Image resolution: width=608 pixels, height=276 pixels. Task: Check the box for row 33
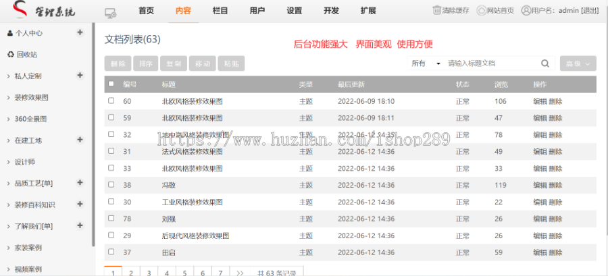pyautogui.click(x=111, y=168)
